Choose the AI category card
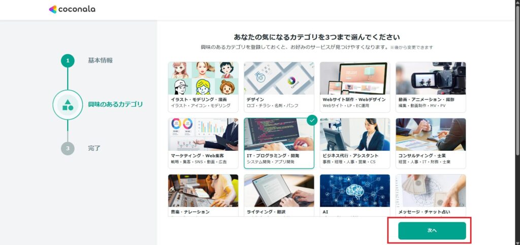 [355, 195]
